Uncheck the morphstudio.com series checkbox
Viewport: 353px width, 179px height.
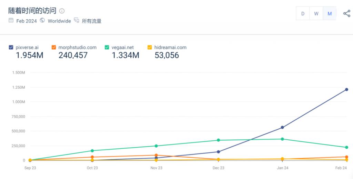(x=53, y=47)
